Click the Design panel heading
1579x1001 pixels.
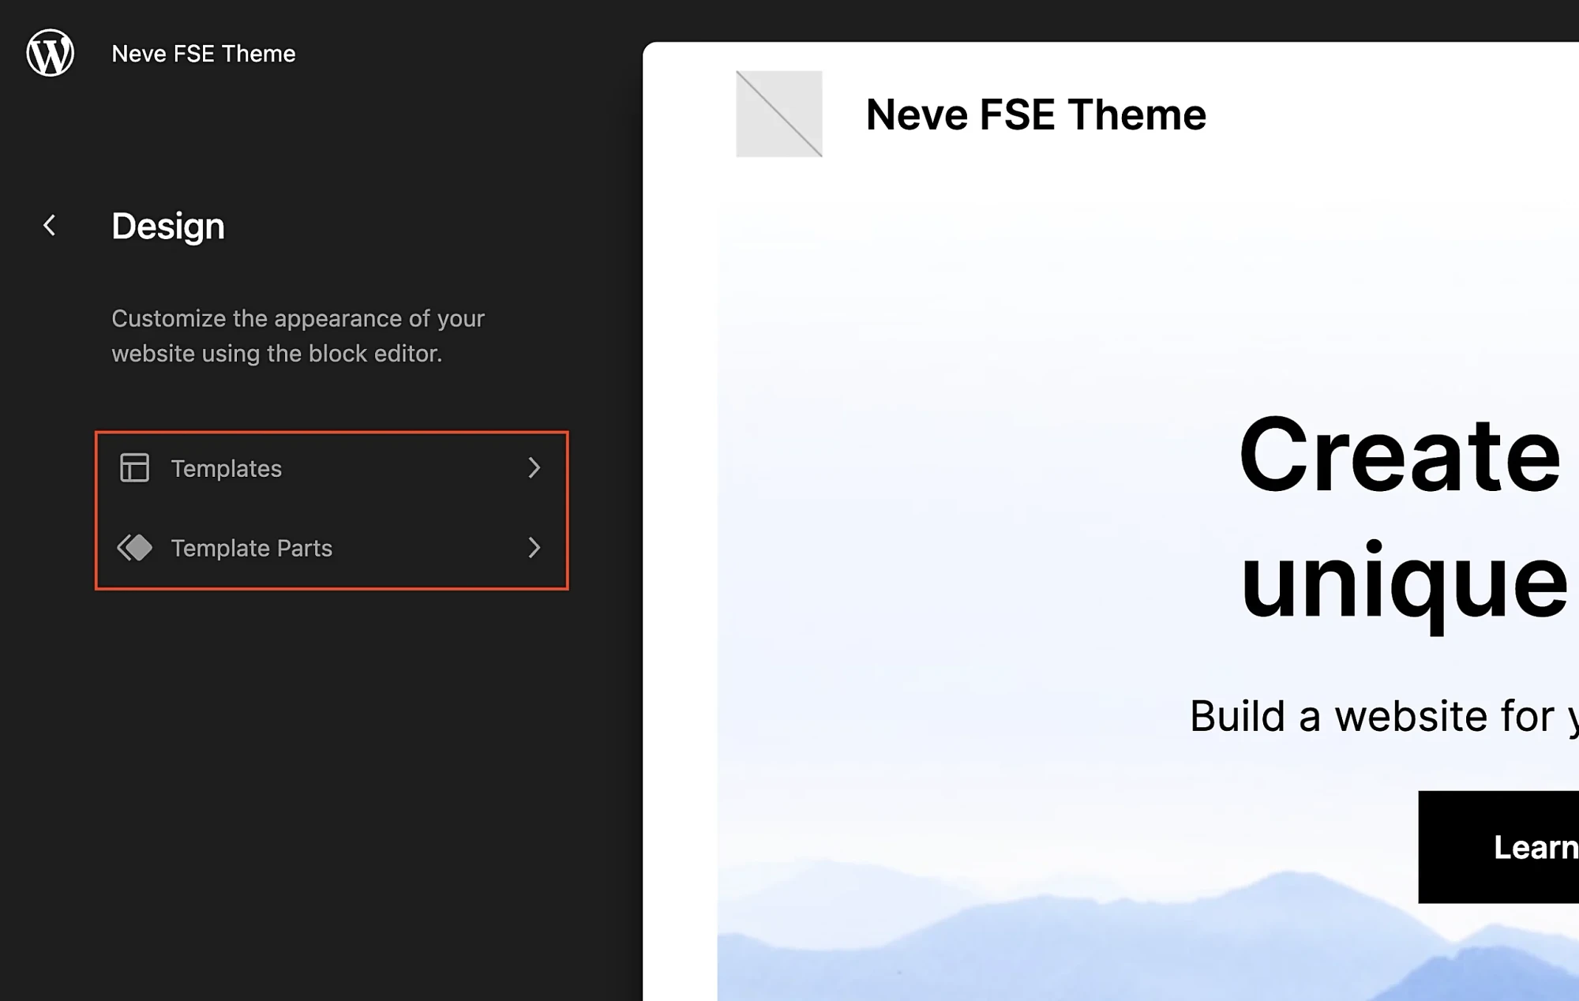(x=168, y=226)
